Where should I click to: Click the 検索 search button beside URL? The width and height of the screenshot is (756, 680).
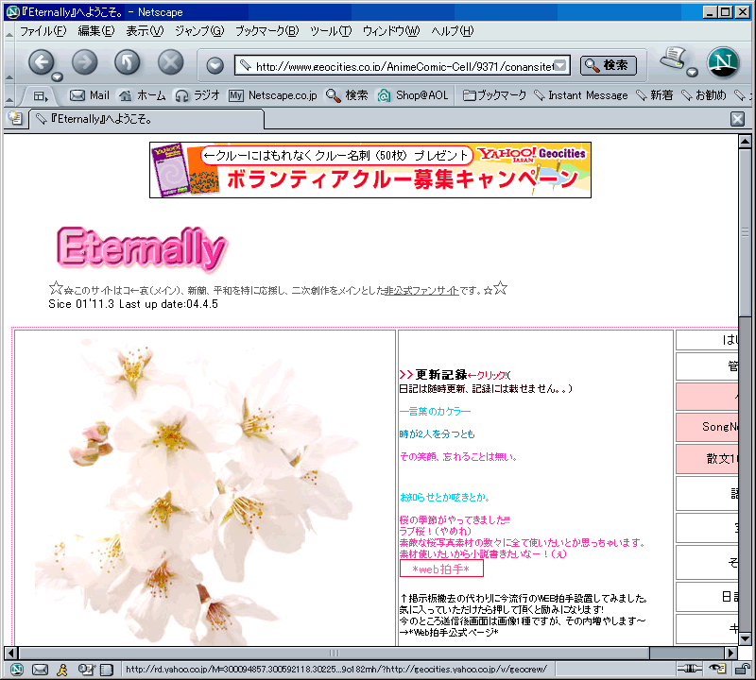(608, 65)
